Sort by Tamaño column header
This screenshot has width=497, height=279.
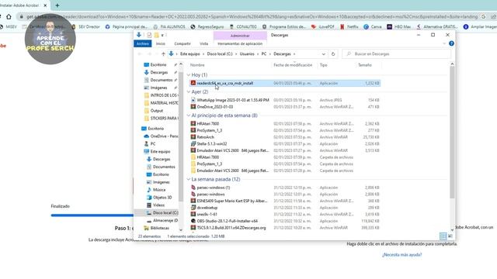pyautogui.click(x=365, y=65)
